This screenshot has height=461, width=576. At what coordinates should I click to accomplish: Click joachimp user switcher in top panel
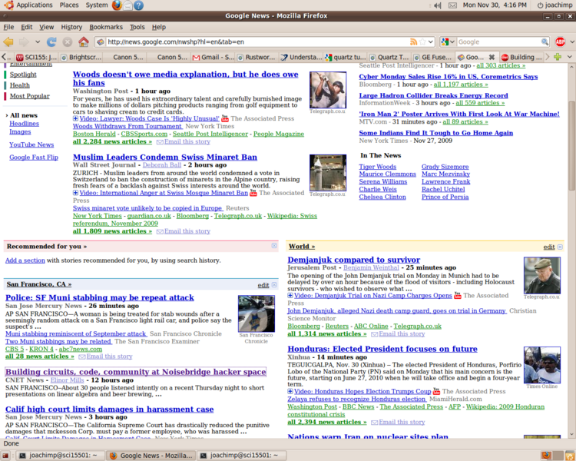point(554,5)
